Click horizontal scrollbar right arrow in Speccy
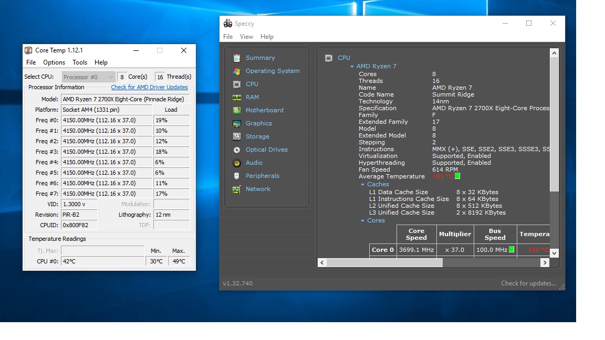 pos(545,262)
